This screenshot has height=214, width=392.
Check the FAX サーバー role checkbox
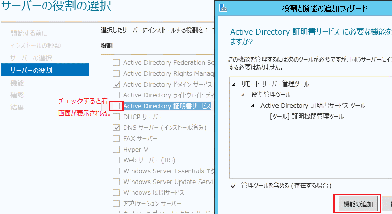(x=116, y=139)
